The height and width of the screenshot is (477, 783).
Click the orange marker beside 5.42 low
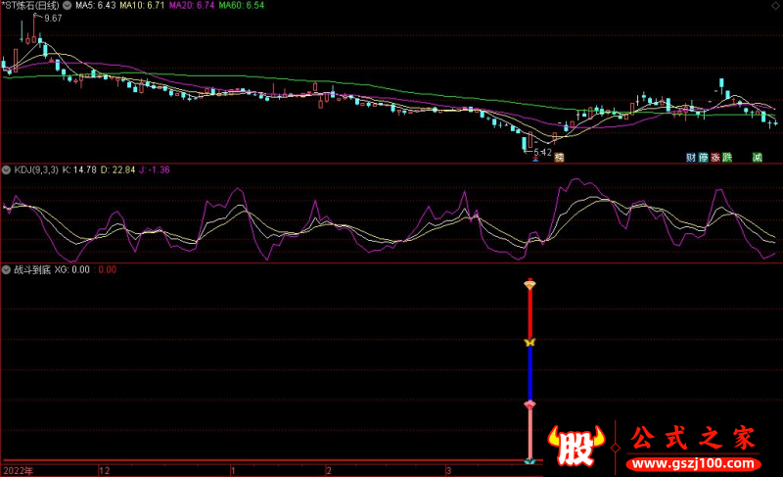click(559, 157)
